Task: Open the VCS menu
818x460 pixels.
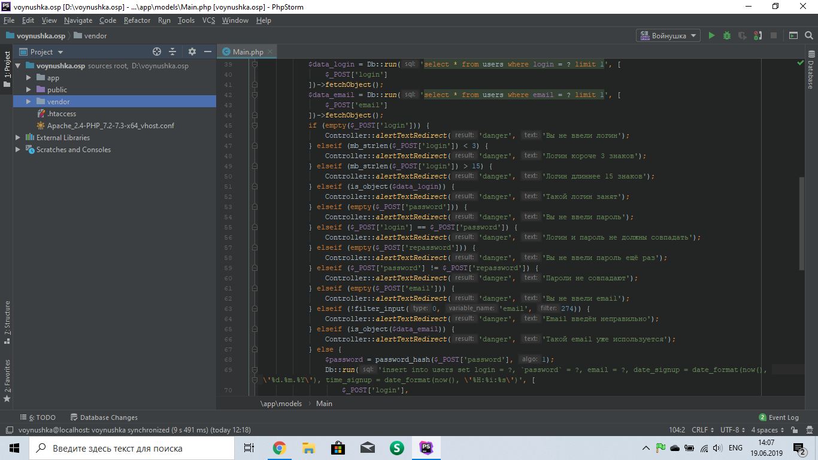Action: 208,20
